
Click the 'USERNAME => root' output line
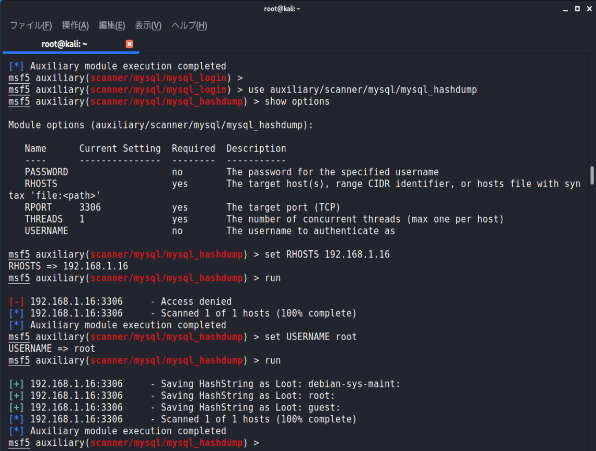tap(52, 349)
